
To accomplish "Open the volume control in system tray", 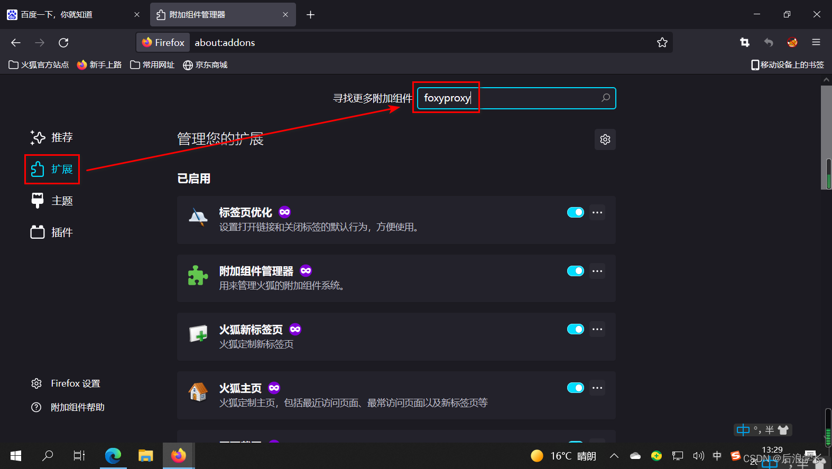I will click(698, 456).
